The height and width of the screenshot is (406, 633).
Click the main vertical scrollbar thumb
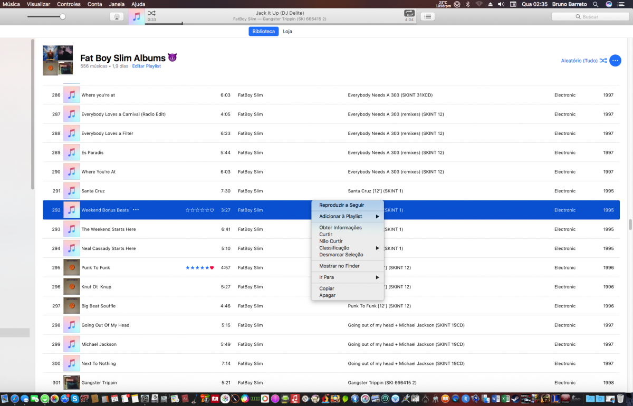tap(629, 224)
